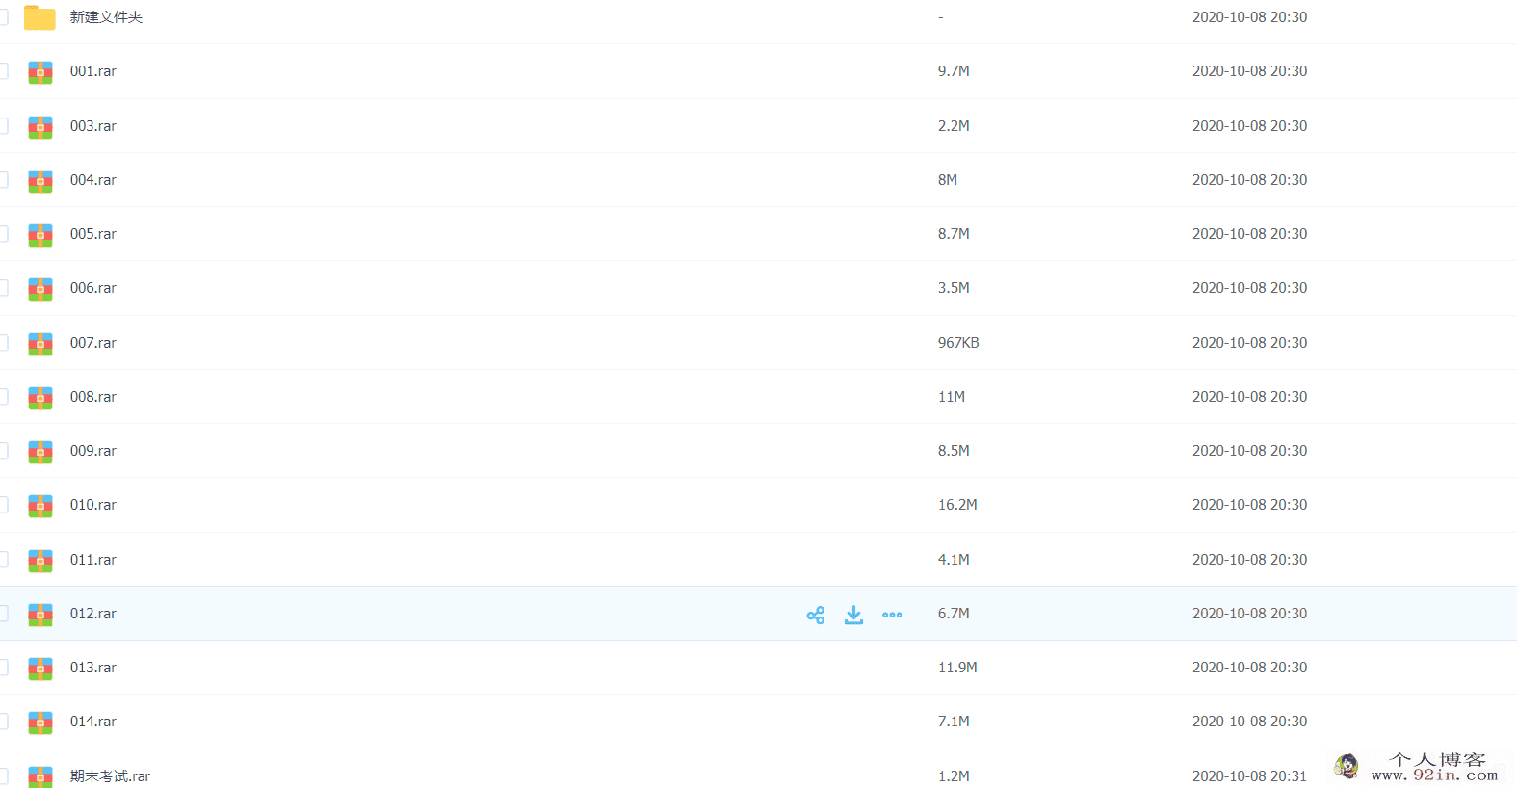This screenshot has height=788, width=1517.
Task: Tick the checkbox for 001.rar
Action: 3,71
